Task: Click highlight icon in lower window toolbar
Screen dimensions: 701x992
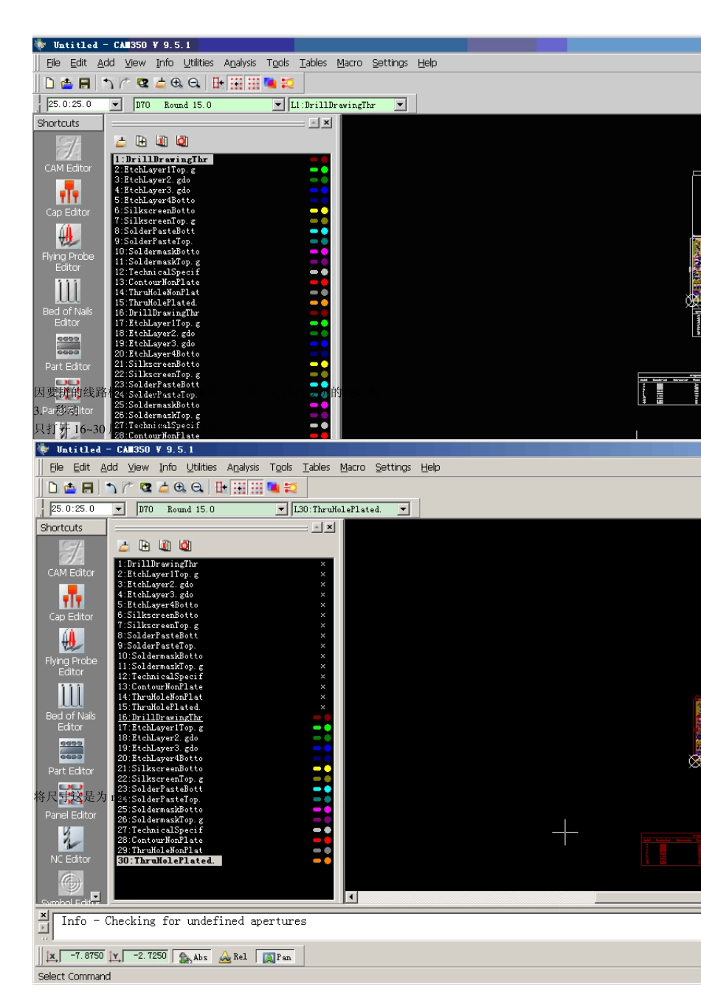Action: 290,488
